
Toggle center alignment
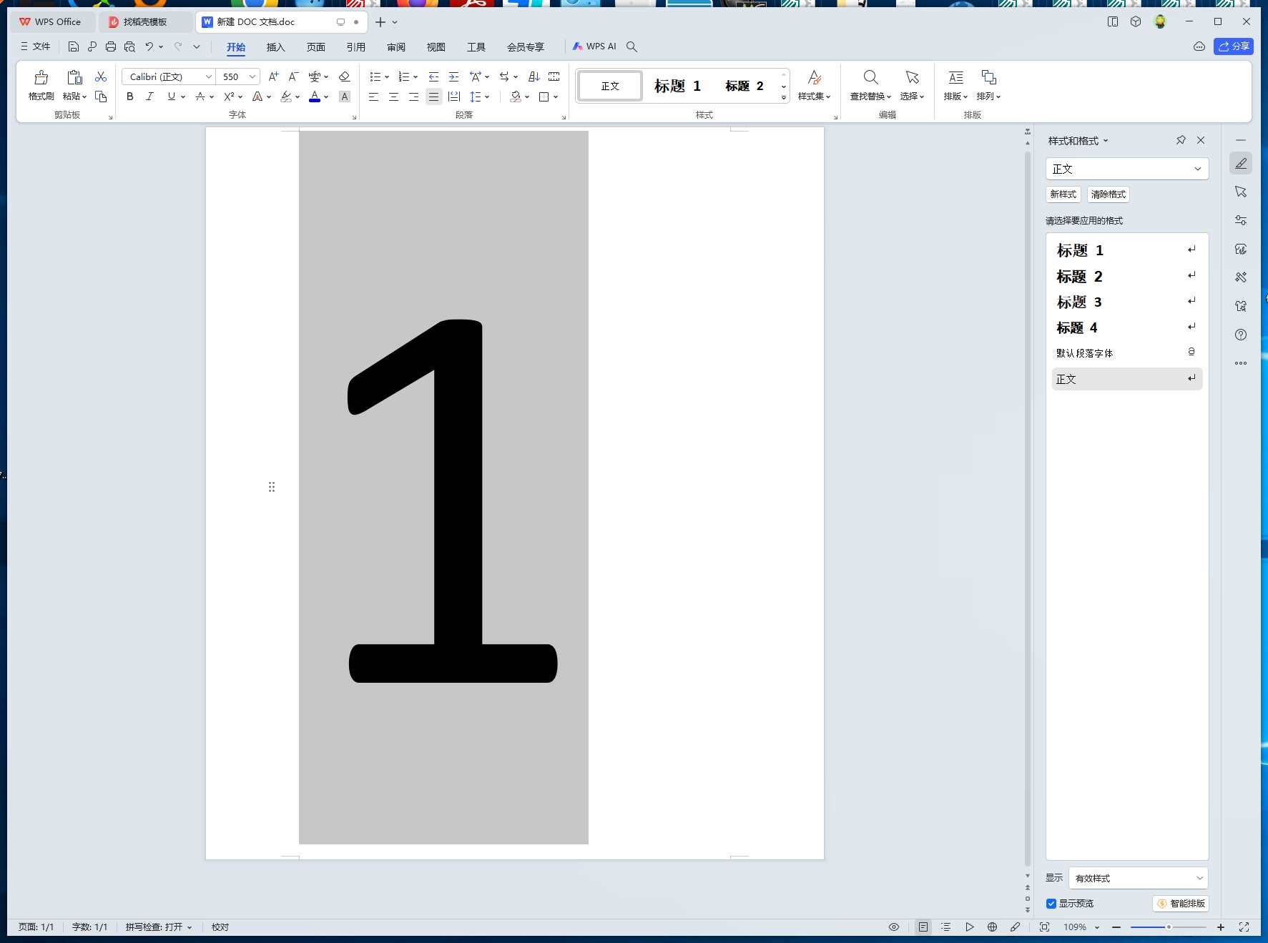[393, 97]
